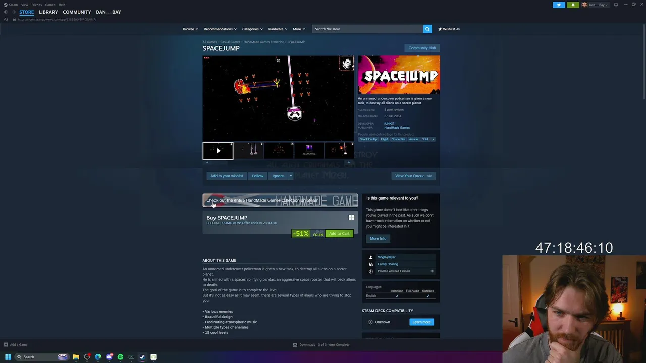Click in the Search the store field
This screenshot has height=363, width=646.
[367, 29]
